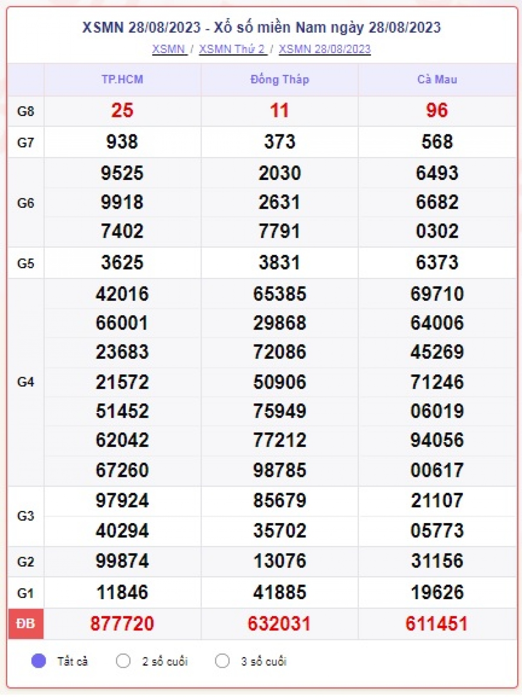The width and height of the screenshot is (522, 697).
Task: Click the TP.HCM special prize number 877720
Action: click(122, 624)
